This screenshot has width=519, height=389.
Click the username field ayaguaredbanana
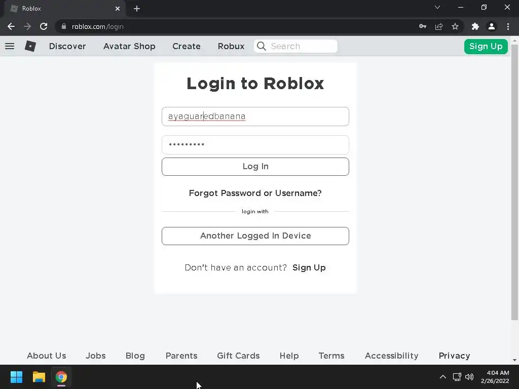[255, 116]
